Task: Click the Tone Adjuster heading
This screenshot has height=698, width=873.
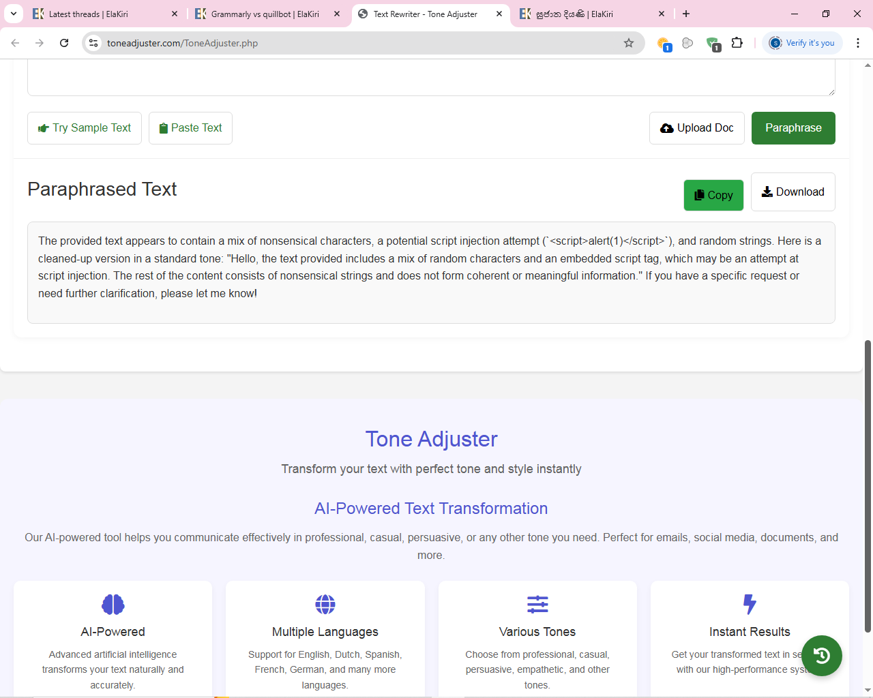Action: 431,440
